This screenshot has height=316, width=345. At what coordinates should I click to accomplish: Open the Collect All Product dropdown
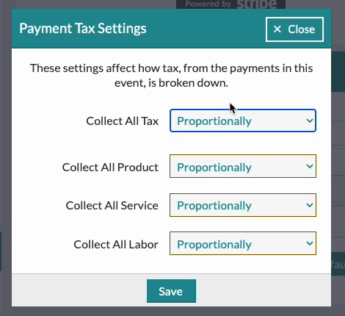[243, 166]
